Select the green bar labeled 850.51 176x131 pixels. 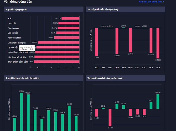[69, 118]
